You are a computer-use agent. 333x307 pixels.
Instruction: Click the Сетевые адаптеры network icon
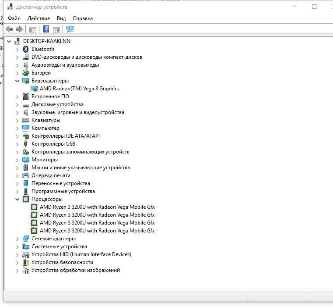coord(26,239)
